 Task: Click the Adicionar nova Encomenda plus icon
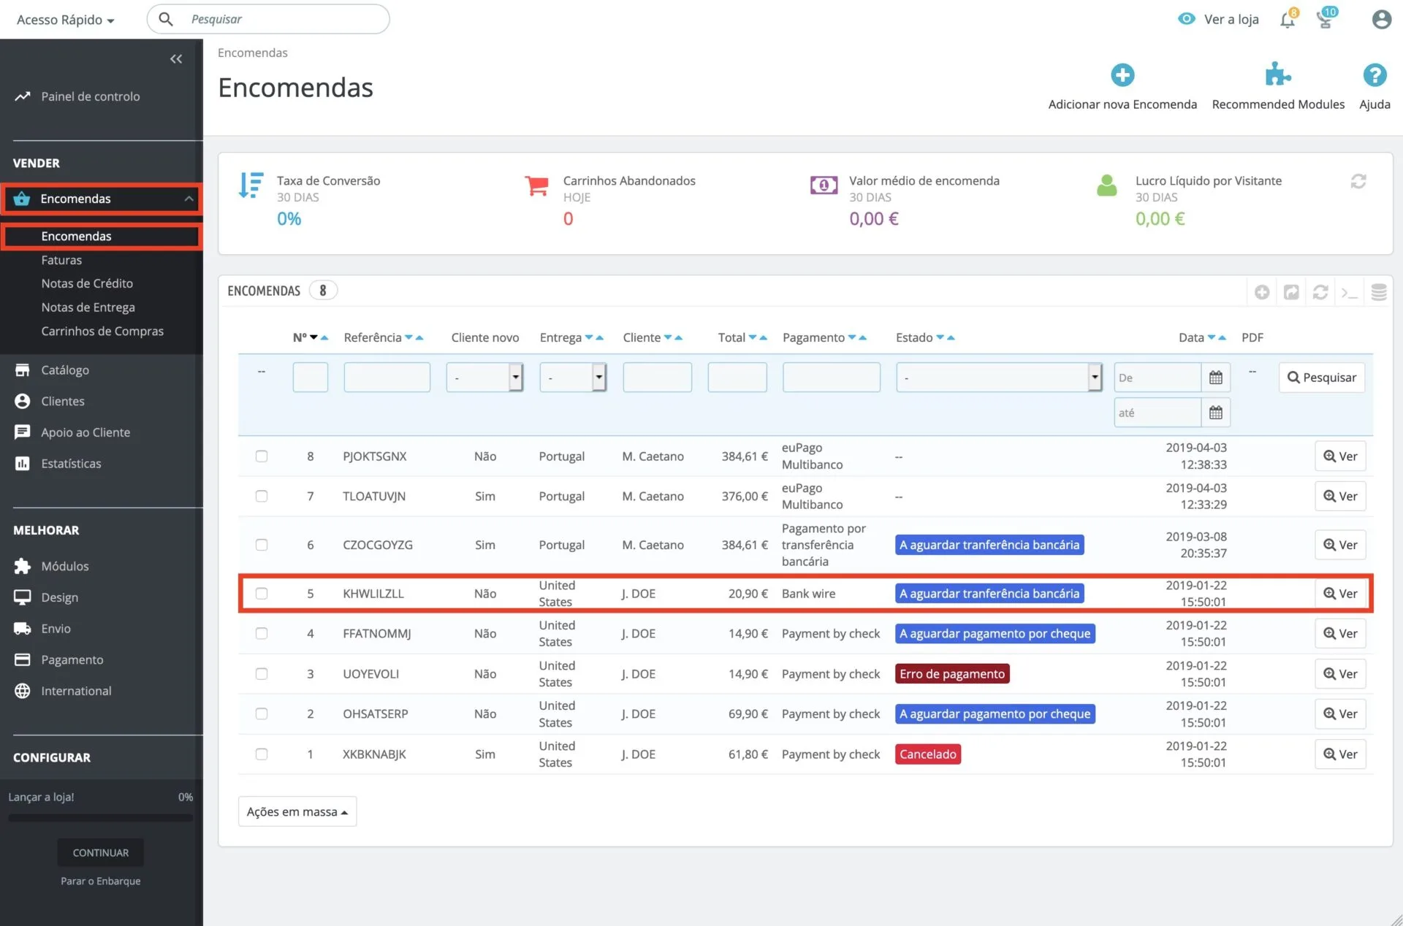point(1122,74)
